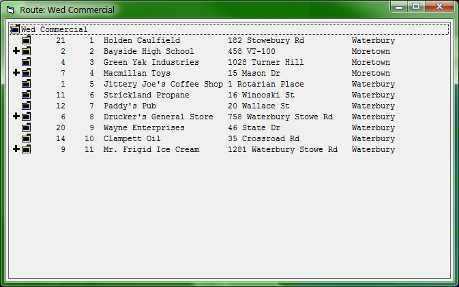Click the folder icon beside Paddy's Pub
The image size is (459, 287).
[27, 106]
